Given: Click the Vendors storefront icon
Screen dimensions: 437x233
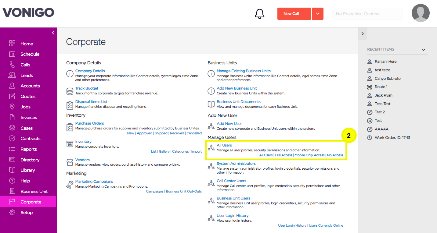Looking at the screenshot, I should coord(70,162).
